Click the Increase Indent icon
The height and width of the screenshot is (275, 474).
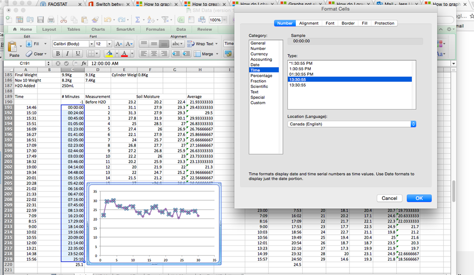pyautogui.click(x=186, y=54)
